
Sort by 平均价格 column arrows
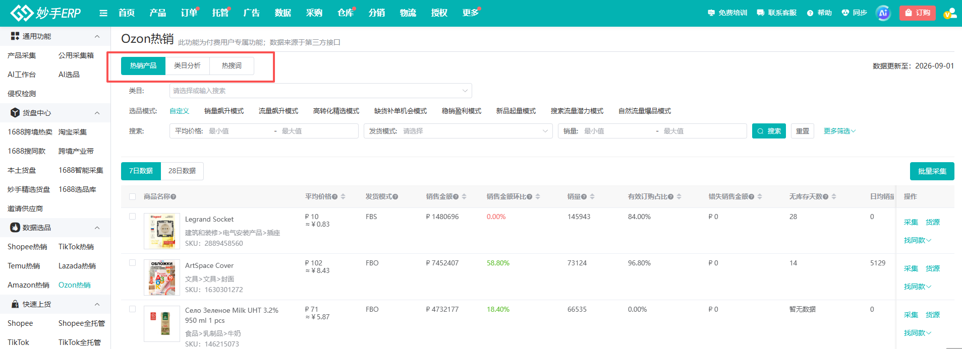343,196
